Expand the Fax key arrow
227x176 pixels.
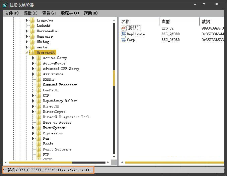pos(33,138)
